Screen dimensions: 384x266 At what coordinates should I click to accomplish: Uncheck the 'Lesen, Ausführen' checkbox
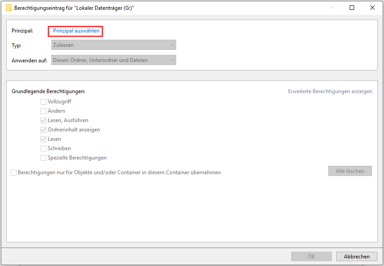tap(43, 120)
